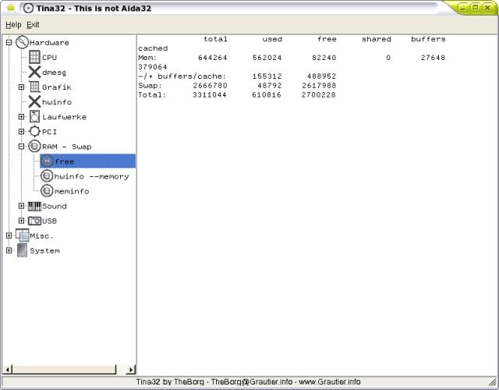
Task: Click the Tina32 title bar app icon
Action: (28, 8)
